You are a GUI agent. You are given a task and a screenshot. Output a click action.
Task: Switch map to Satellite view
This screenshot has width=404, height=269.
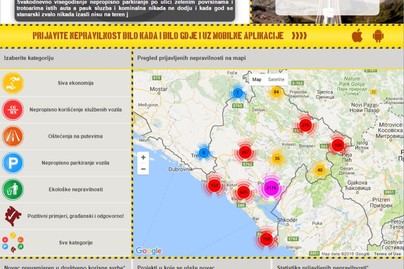[x=276, y=80]
